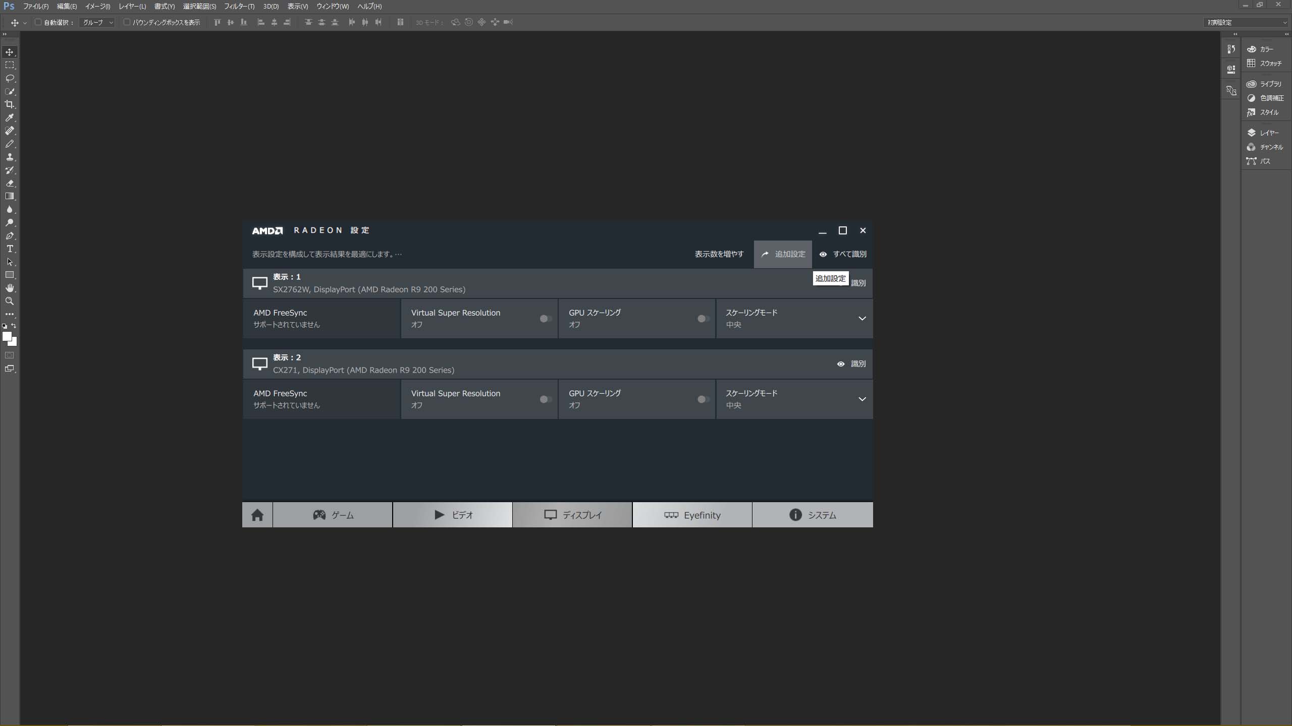
Task: Open the グループ auto-select dropdown
Action: pyautogui.click(x=97, y=22)
